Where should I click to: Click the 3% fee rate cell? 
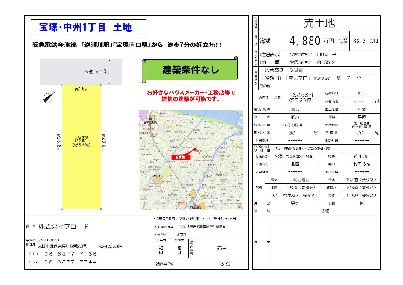click(x=225, y=264)
